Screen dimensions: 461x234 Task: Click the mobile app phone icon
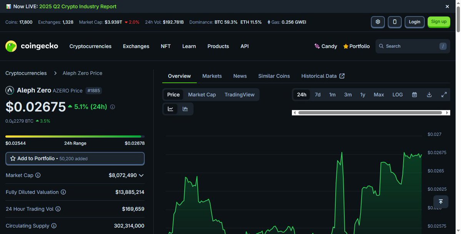pyautogui.click(x=394, y=22)
